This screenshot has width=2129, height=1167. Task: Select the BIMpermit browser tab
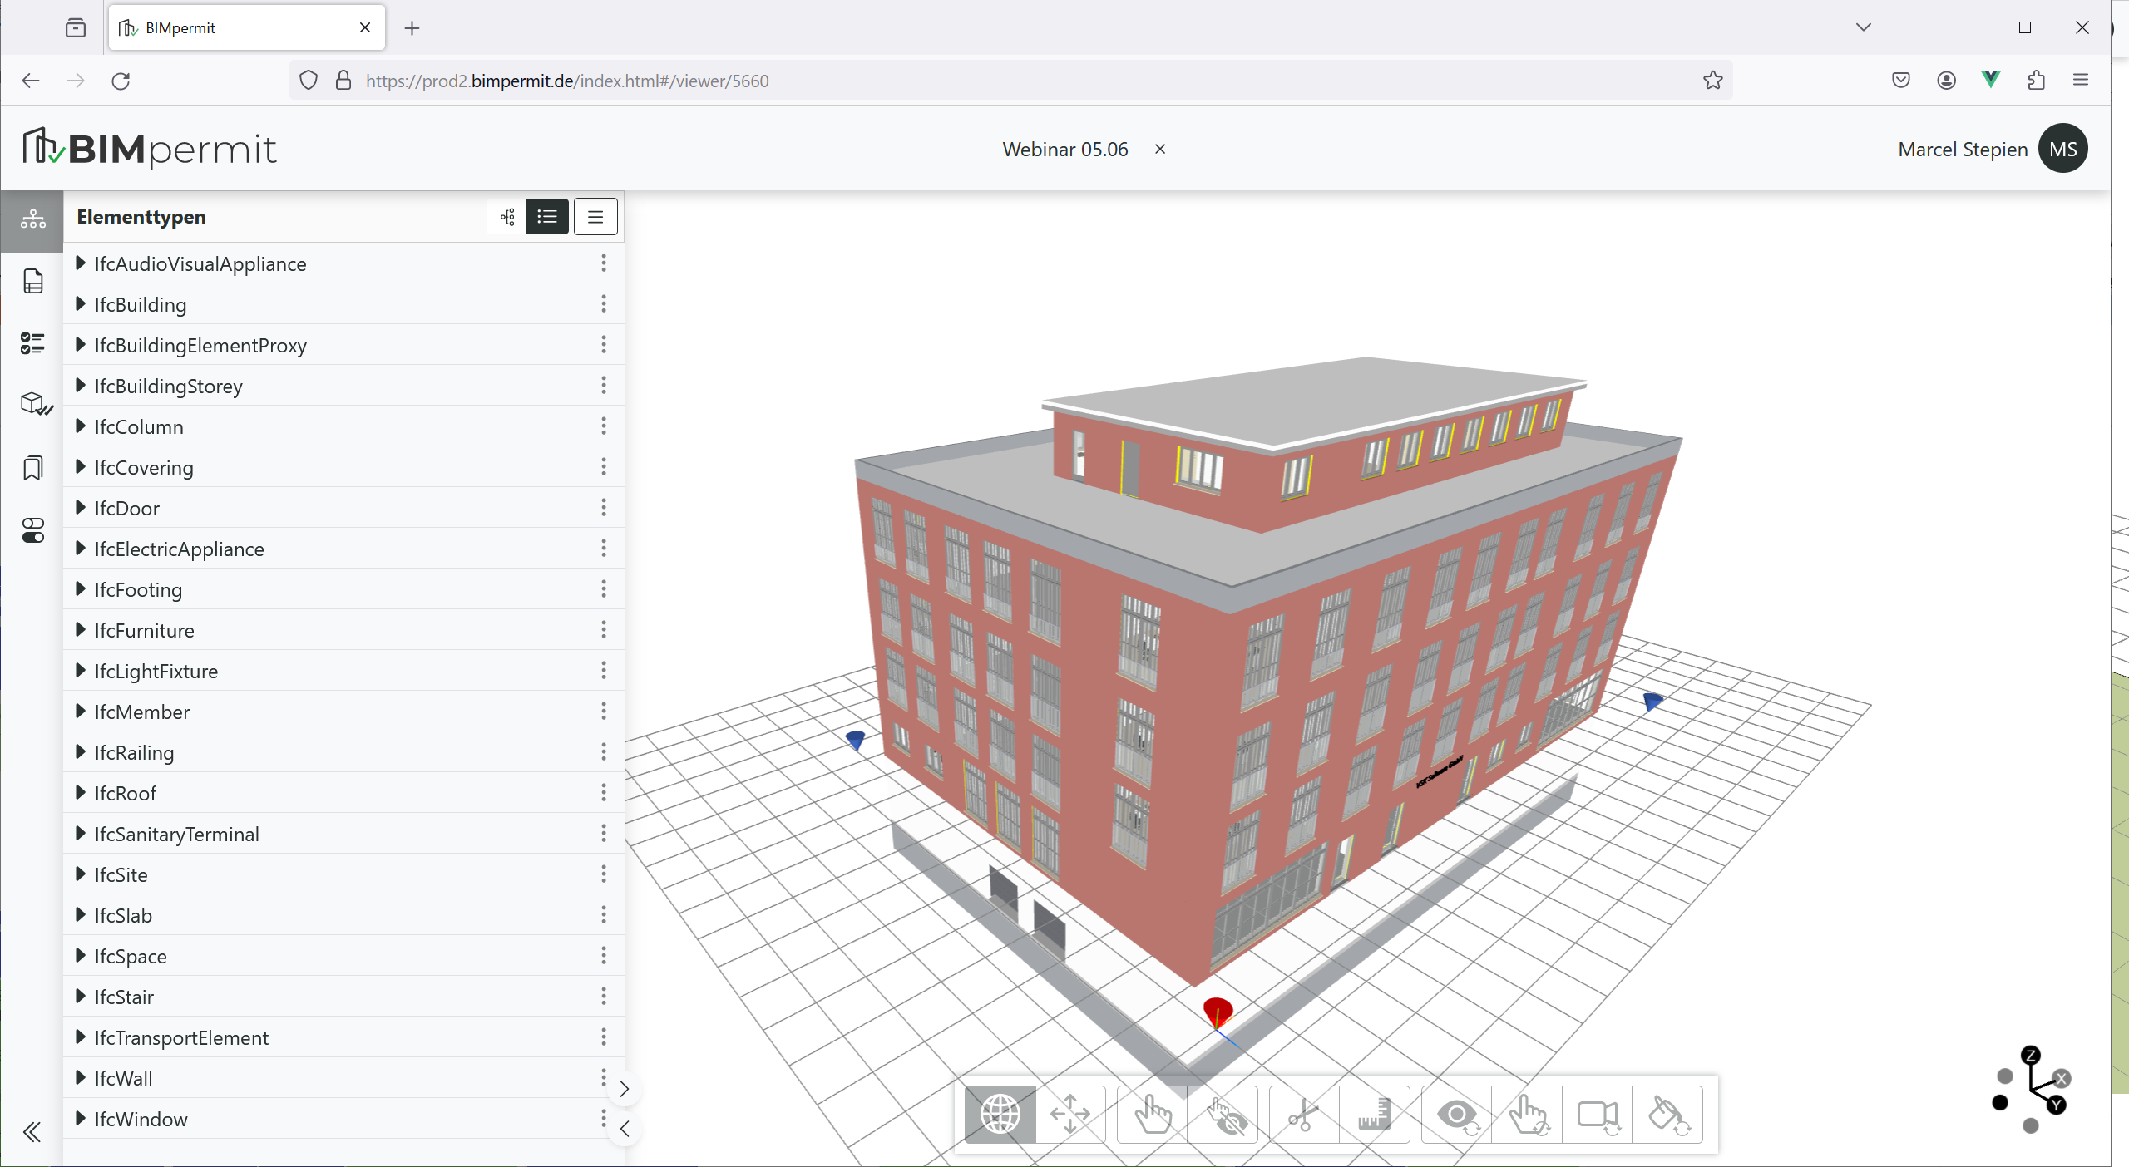point(247,28)
